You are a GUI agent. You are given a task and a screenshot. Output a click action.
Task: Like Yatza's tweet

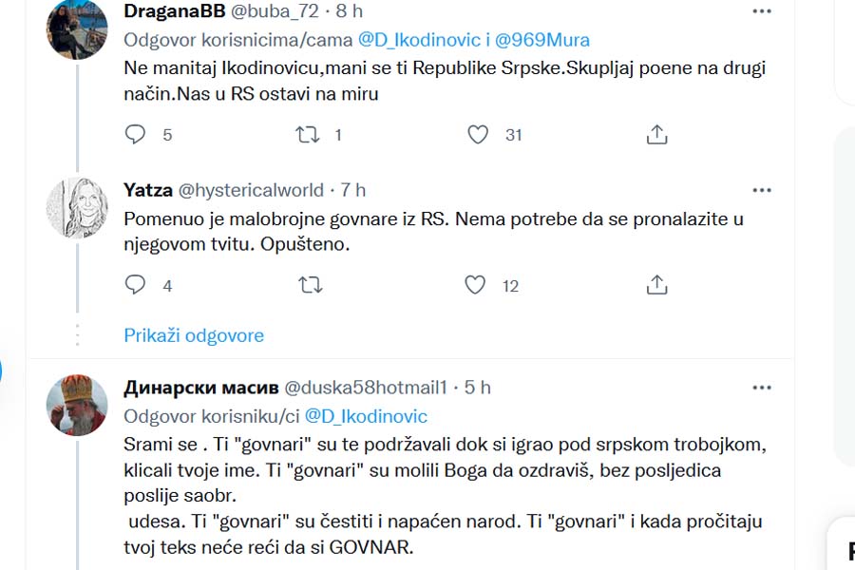point(476,285)
